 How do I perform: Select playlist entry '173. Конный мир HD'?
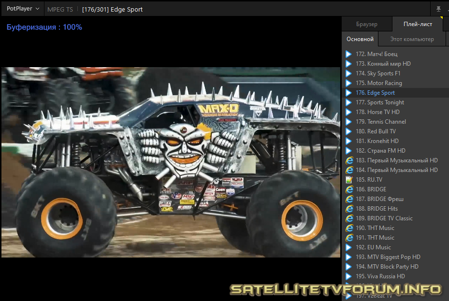pyautogui.click(x=395, y=64)
